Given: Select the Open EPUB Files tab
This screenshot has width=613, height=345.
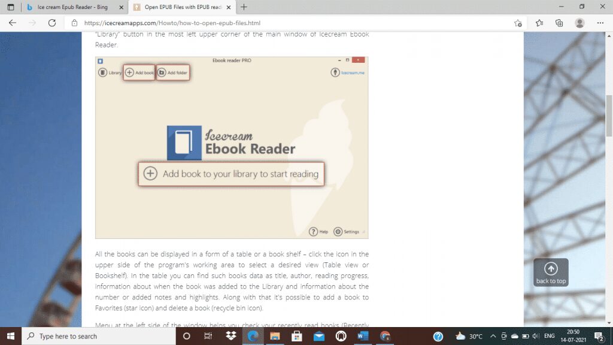Looking at the screenshot, I should [x=182, y=7].
